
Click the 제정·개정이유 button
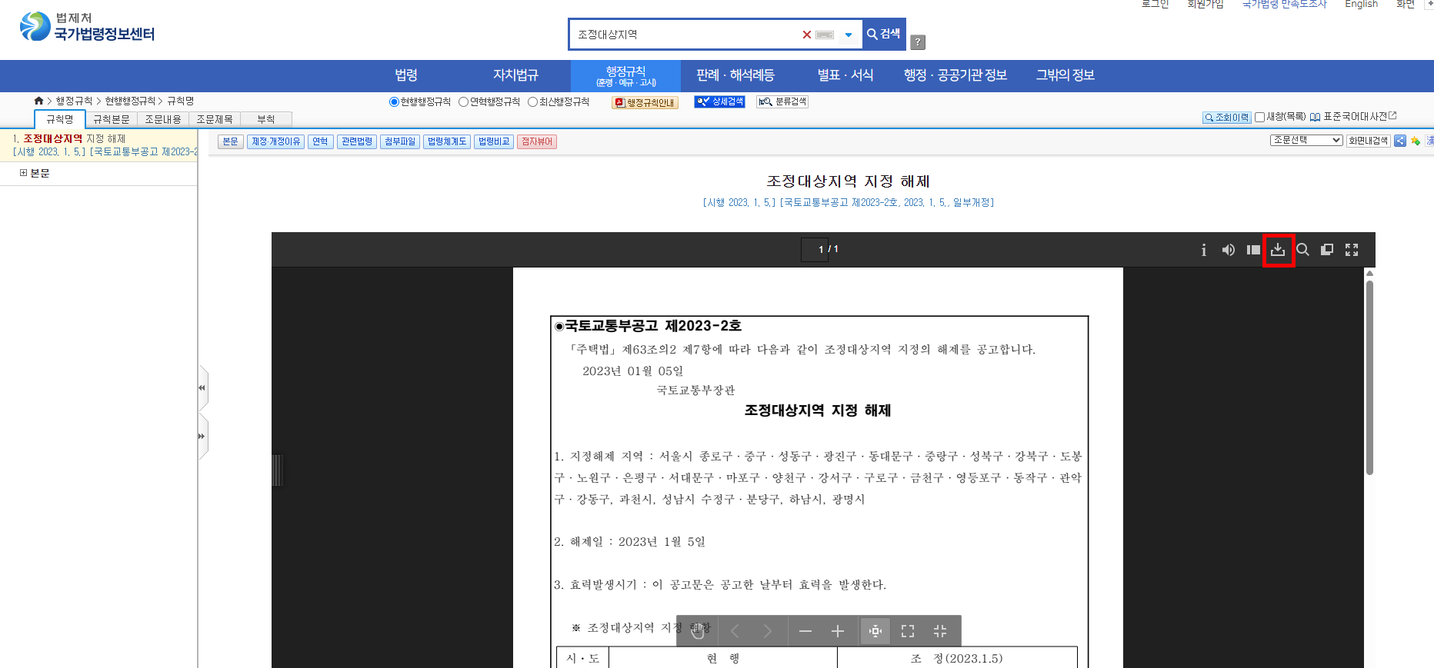(x=275, y=141)
